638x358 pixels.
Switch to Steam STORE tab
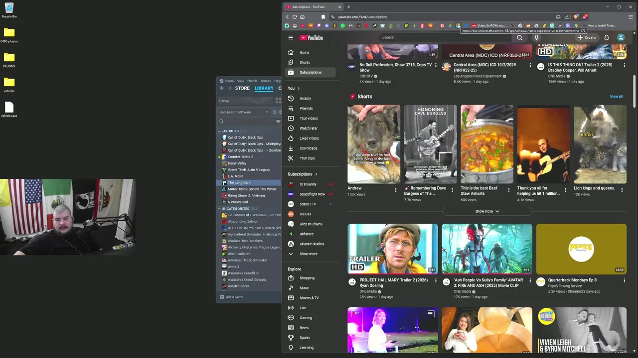pyautogui.click(x=242, y=89)
